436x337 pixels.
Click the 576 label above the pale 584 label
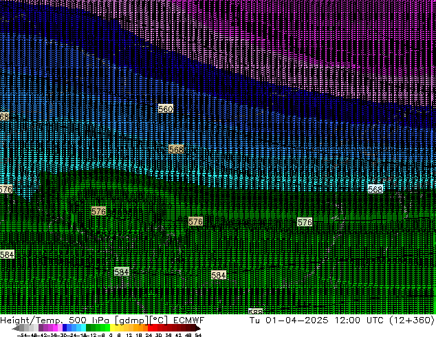pos(99,211)
